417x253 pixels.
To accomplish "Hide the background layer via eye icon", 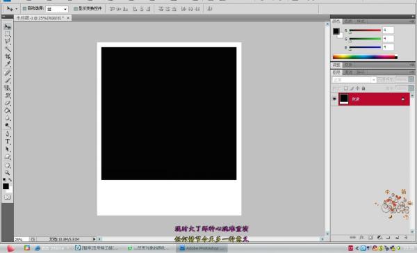I will tap(334, 99).
